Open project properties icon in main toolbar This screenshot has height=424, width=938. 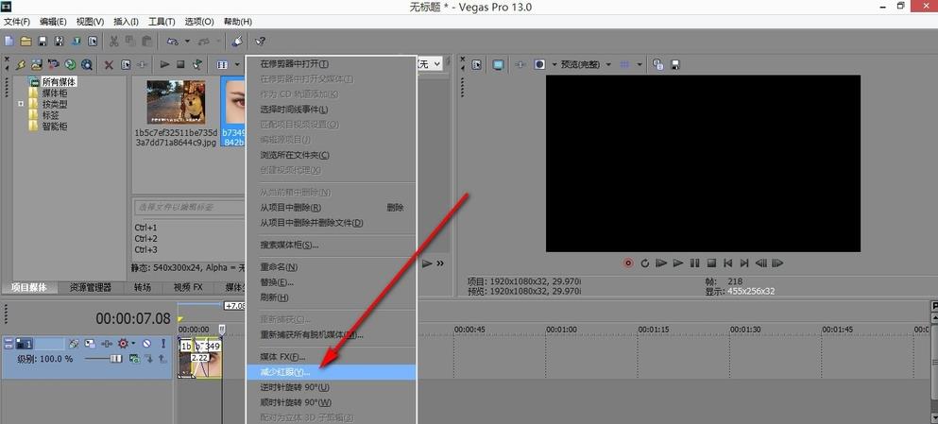93,42
